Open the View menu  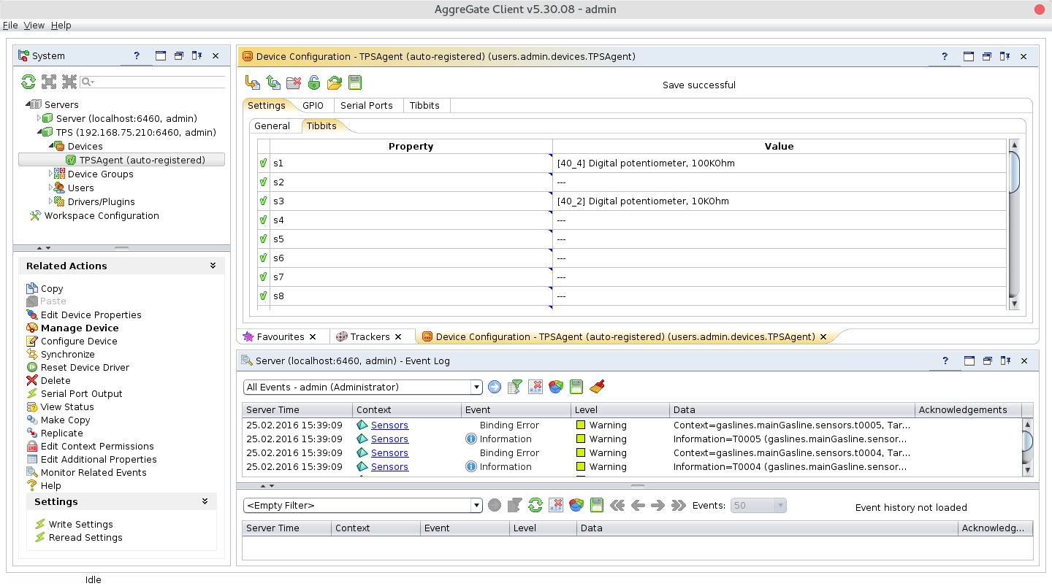click(x=34, y=25)
